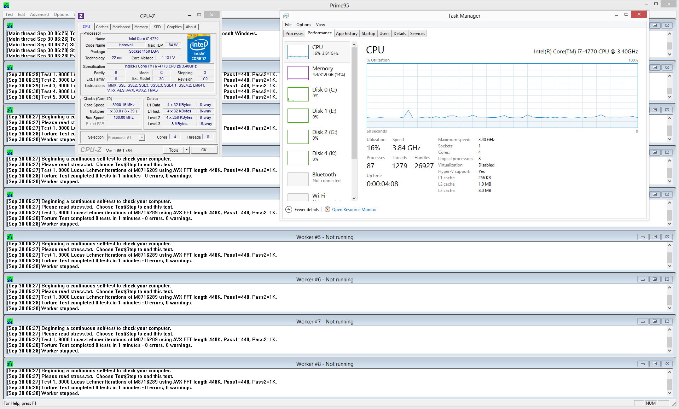
Task: Select the Memory usage graph thumbnail
Action: (298, 73)
